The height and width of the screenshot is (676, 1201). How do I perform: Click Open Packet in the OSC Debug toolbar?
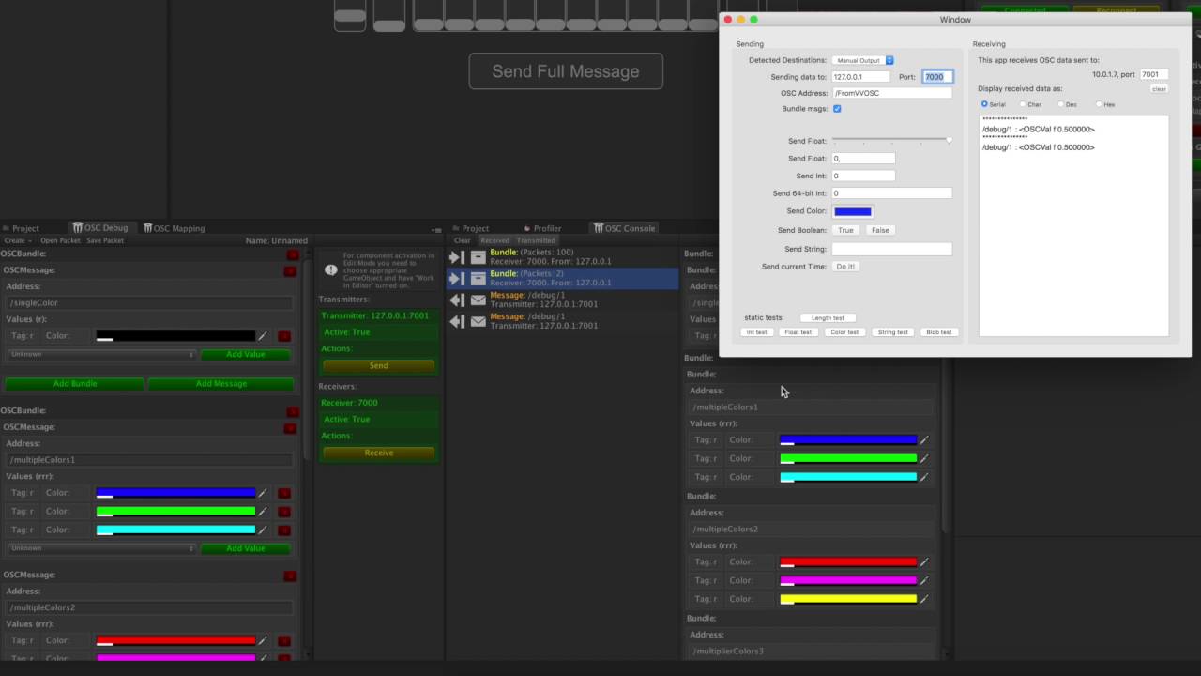pos(60,240)
